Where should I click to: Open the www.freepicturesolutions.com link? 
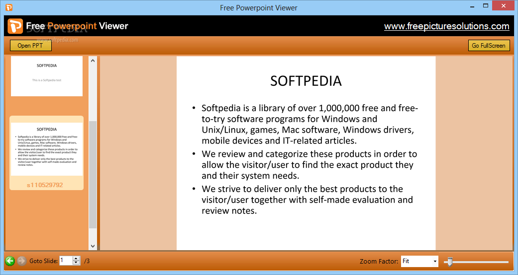point(447,26)
